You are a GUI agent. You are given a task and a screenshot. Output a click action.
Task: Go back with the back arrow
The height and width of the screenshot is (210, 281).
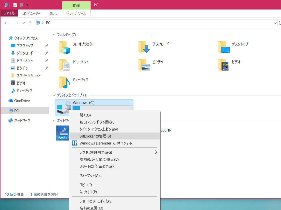click(7, 23)
